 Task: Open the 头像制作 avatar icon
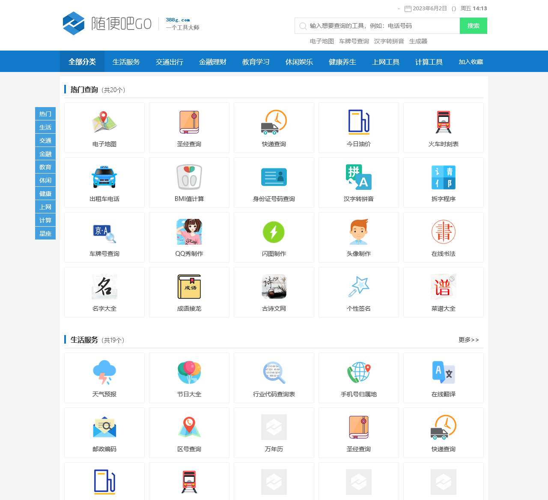pos(359,232)
